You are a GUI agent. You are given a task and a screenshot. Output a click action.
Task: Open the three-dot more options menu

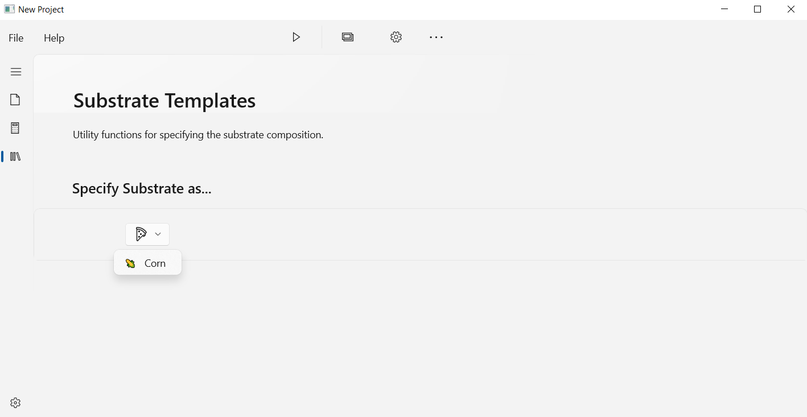click(436, 37)
